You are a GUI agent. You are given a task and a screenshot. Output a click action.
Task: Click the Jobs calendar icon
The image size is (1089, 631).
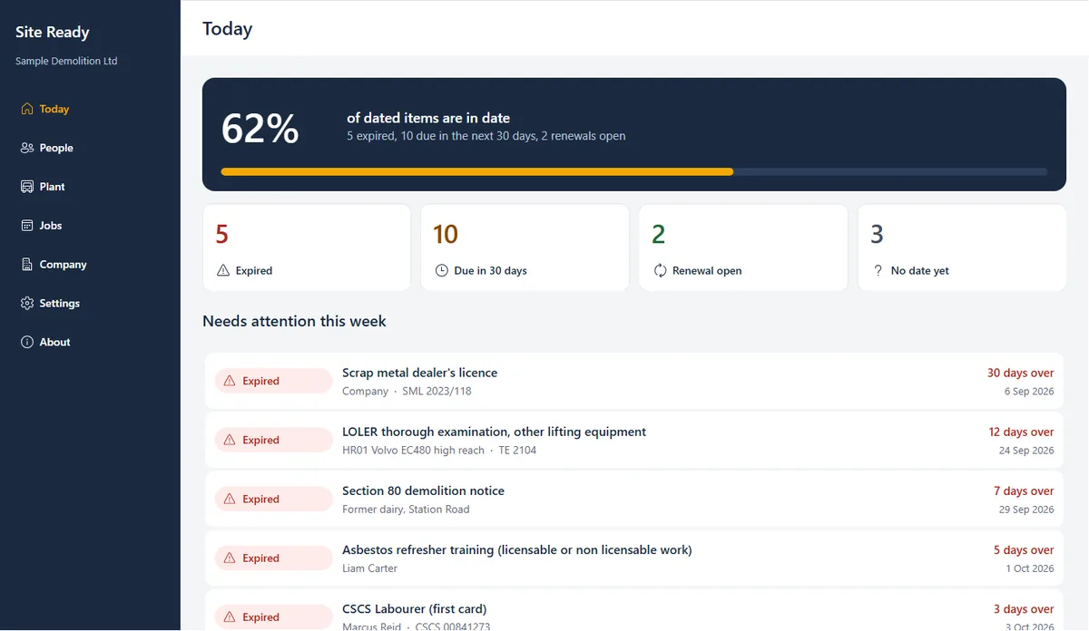tap(27, 226)
